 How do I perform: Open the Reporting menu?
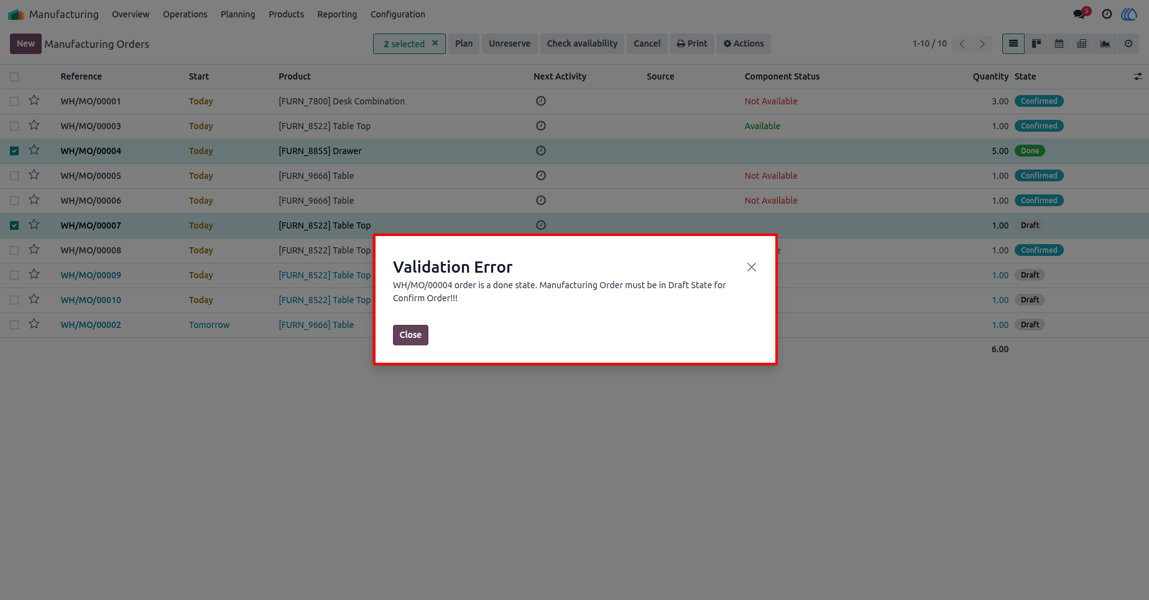click(x=338, y=14)
